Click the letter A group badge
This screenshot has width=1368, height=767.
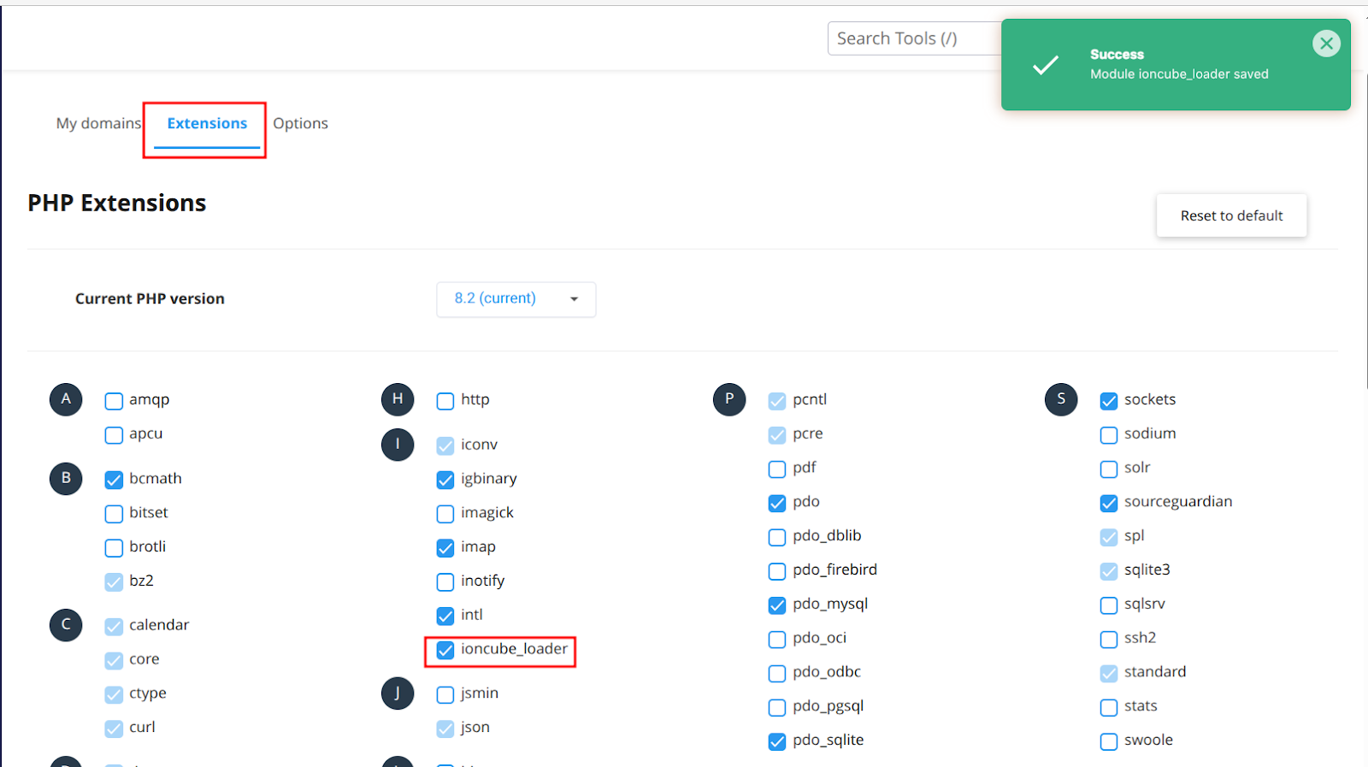[x=66, y=399]
